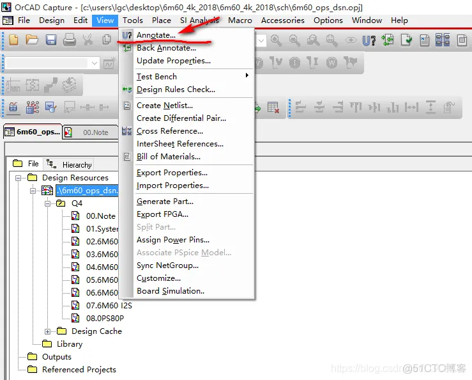Screen dimensions: 472x380
Task: Open the Accessories menu
Action: tap(283, 20)
